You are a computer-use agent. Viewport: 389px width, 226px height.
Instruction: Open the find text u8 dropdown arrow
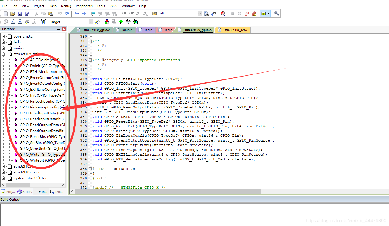200,14
